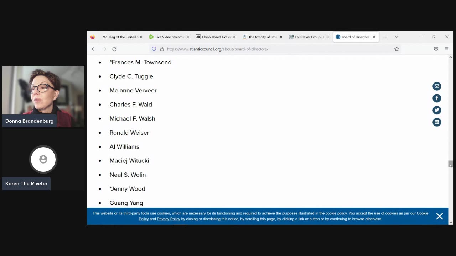The height and width of the screenshot is (256, 456).
Task: Open Firefox View icon at tab strip
Action: [x=93, y=37]
